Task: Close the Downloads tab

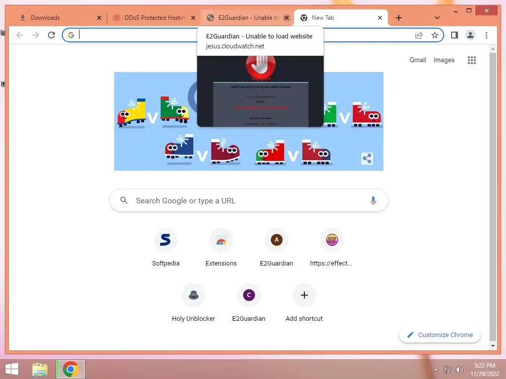Action: (x=99, y=18)
